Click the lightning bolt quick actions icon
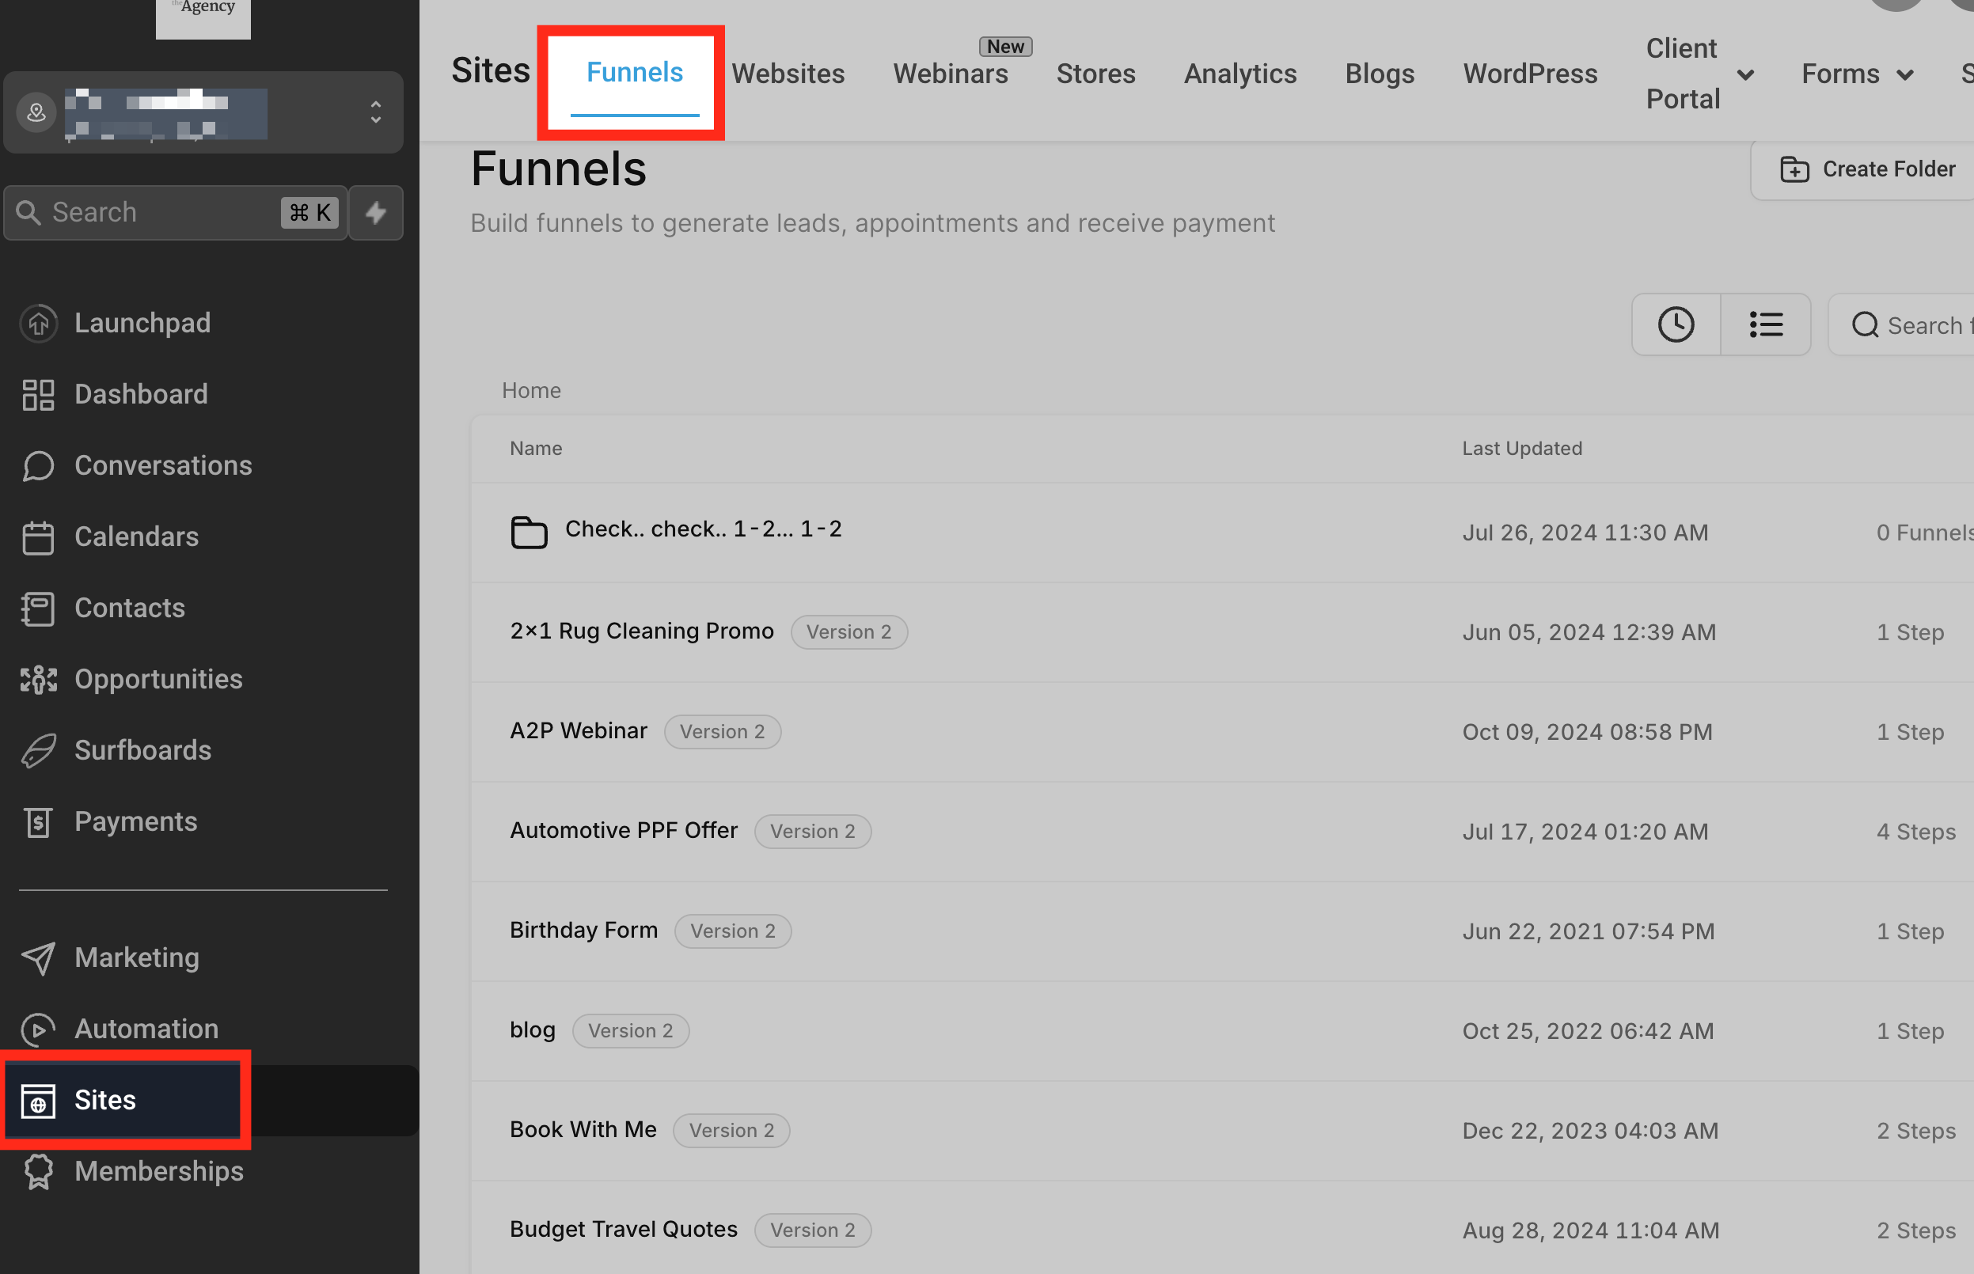 [376, 213]
